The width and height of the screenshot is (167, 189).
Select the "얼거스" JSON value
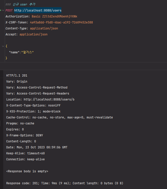pyautogui.click(x=27, y=52)
